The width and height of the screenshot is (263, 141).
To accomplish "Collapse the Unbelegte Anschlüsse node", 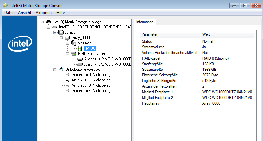I will pyautogui.click(x=55, y=70).
